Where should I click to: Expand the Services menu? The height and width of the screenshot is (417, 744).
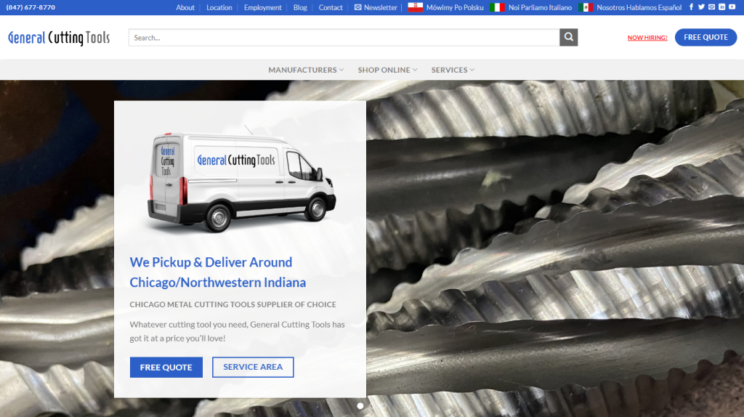[x=453, y=70]
